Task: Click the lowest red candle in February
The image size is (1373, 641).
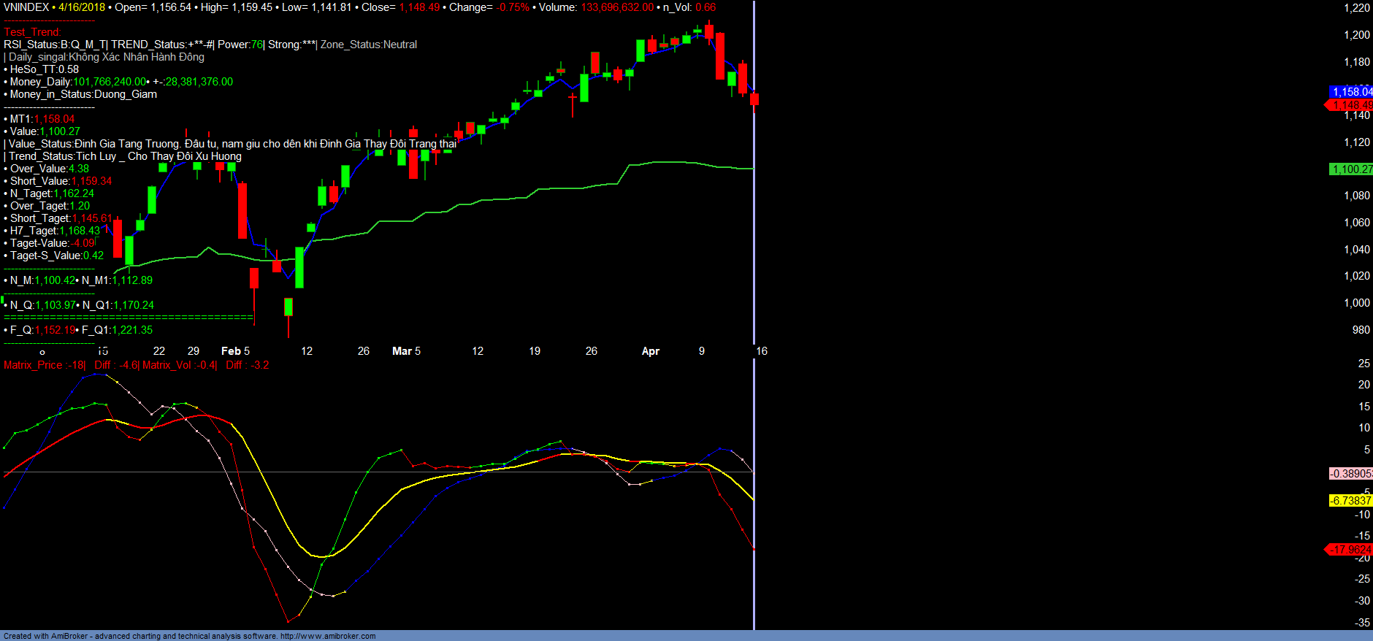Action: tap(253, 279)
